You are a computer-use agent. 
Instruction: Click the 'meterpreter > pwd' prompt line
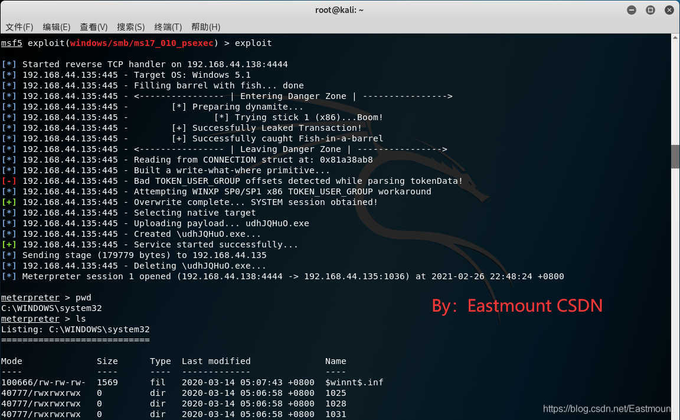coord(46,297)
